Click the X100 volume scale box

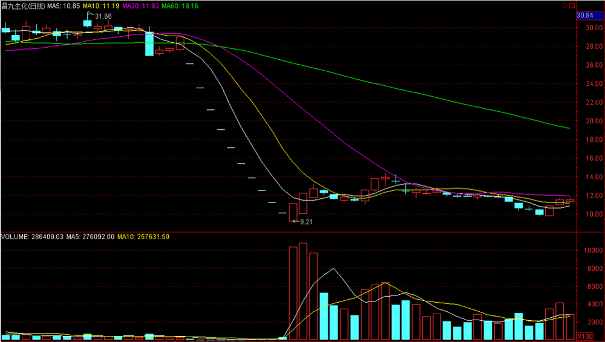tap(585, 336)
